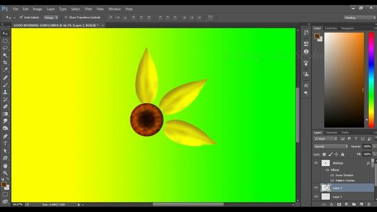
Task: Select the Move tool in toolbox
Action: tap(5, 34)
